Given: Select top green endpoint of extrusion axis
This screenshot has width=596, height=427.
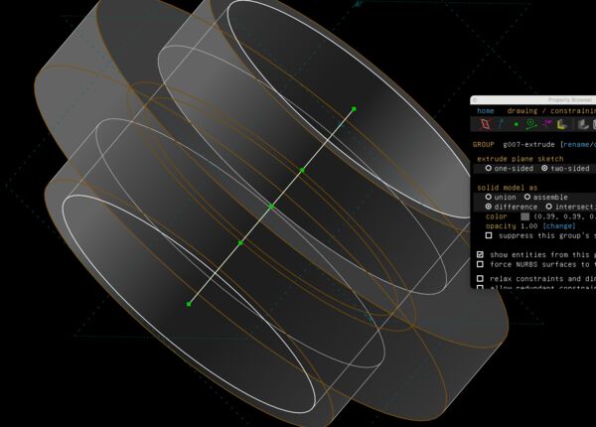Looking at the screenshot, I should (x=354, y=109).
